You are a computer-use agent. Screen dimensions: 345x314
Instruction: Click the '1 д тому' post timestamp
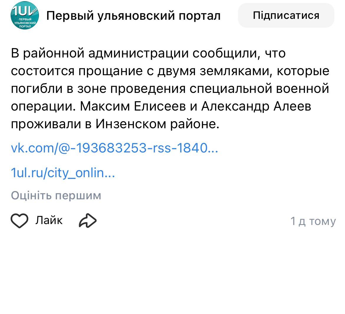tap(313, 221)
